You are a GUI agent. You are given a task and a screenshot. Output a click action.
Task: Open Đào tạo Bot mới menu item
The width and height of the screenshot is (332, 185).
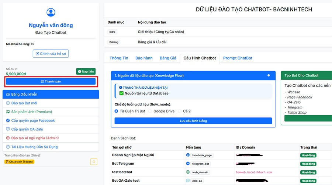coord(51,103)
